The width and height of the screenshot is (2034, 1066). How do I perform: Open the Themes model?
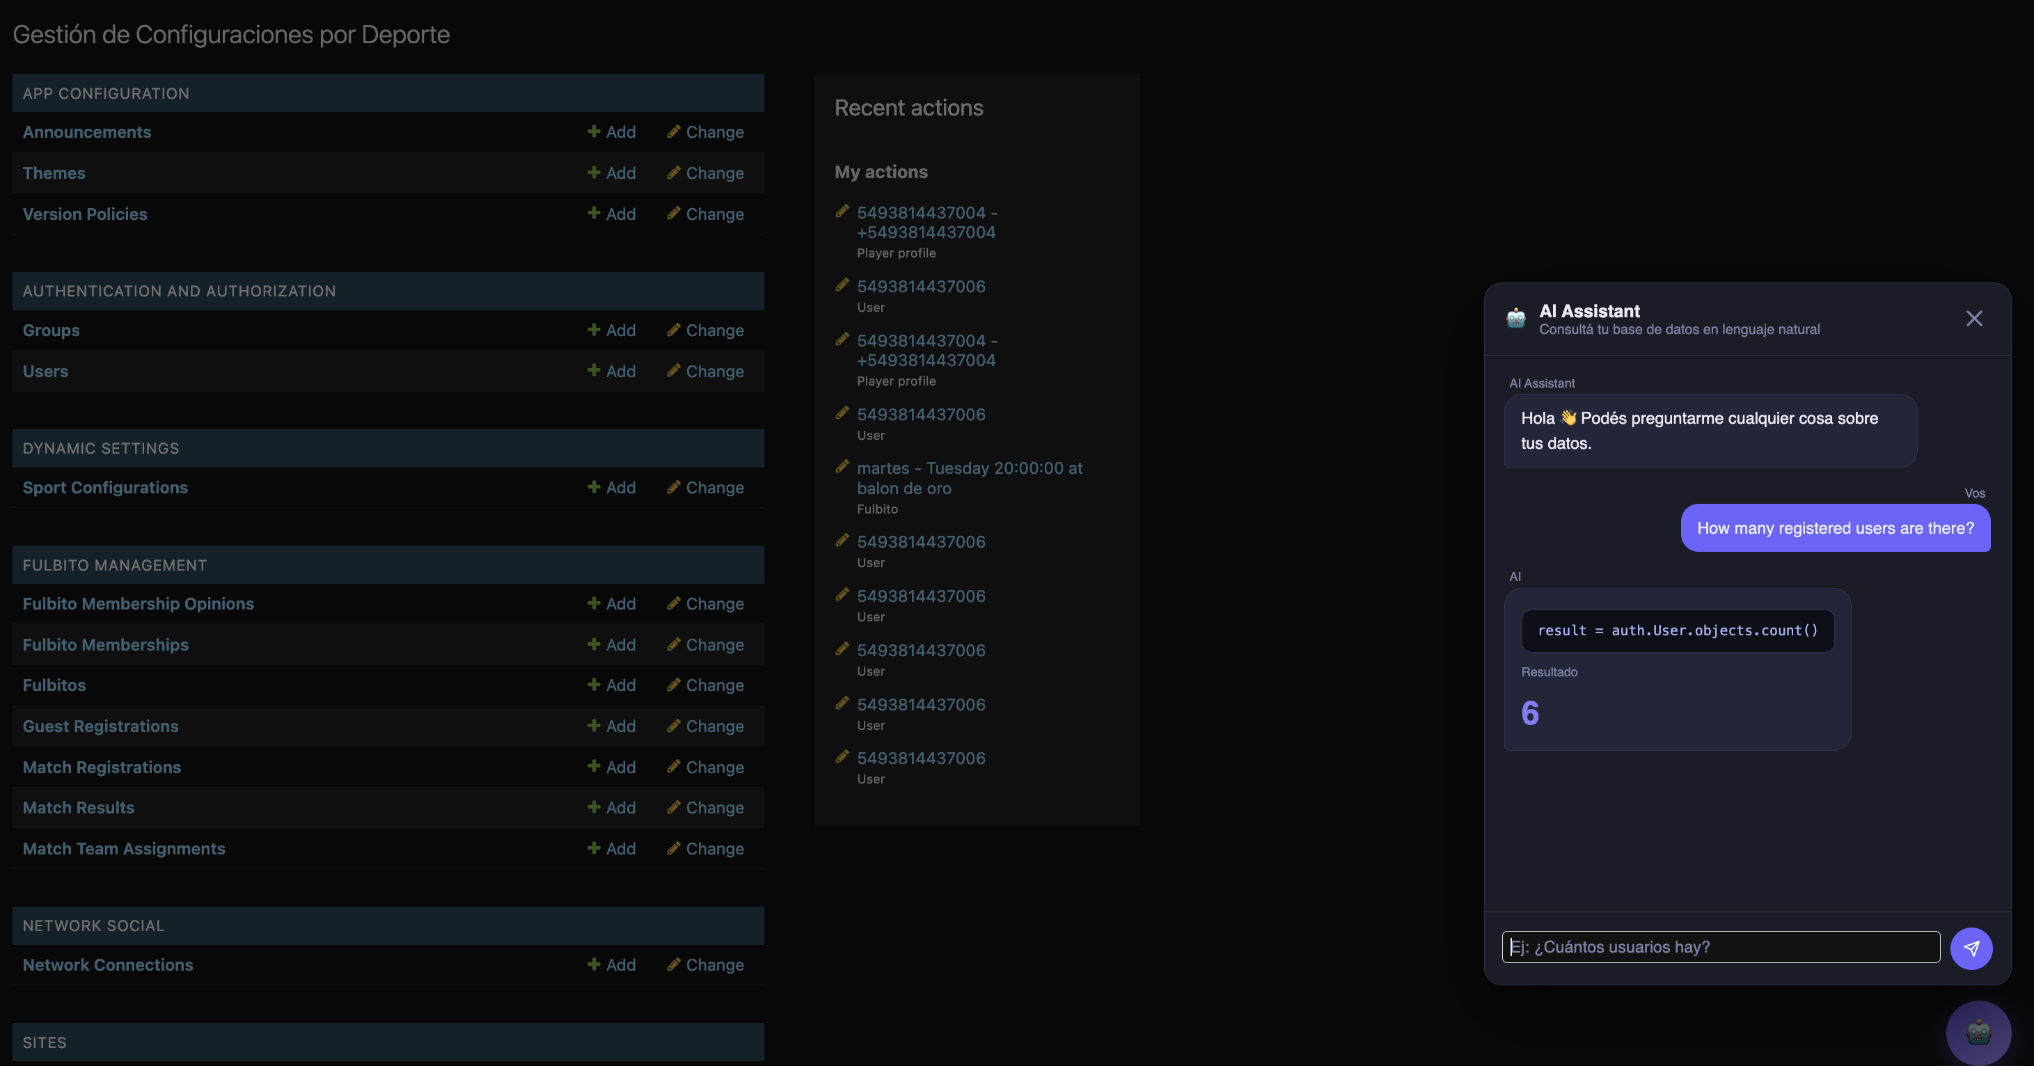(54, 173)
